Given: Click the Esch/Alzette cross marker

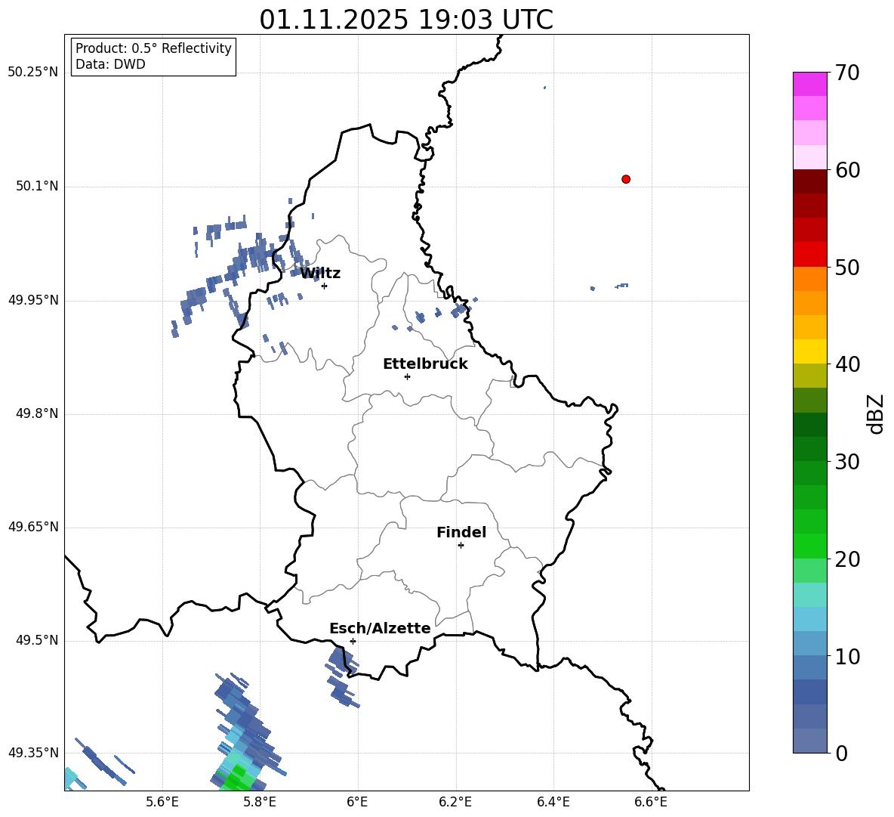Looking at the screenshot, I should [353, 641].
